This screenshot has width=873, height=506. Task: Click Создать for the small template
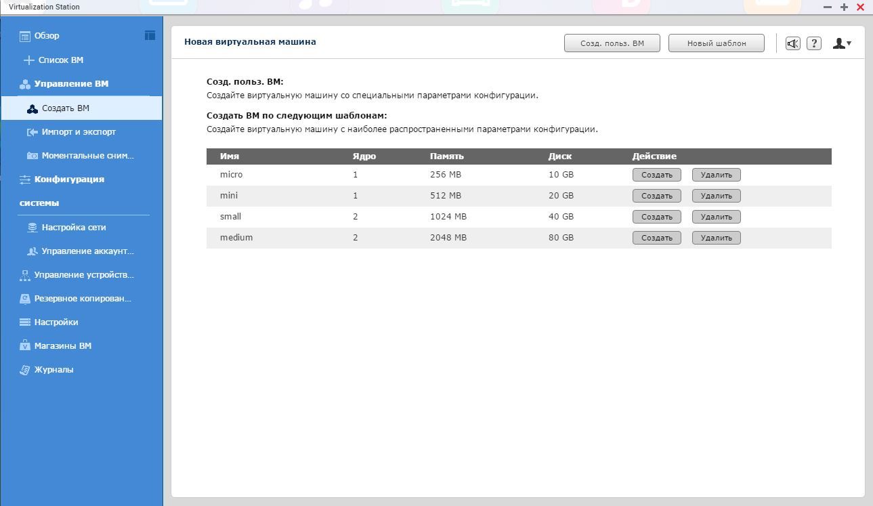pyautogui.click(x=657, y=217)
